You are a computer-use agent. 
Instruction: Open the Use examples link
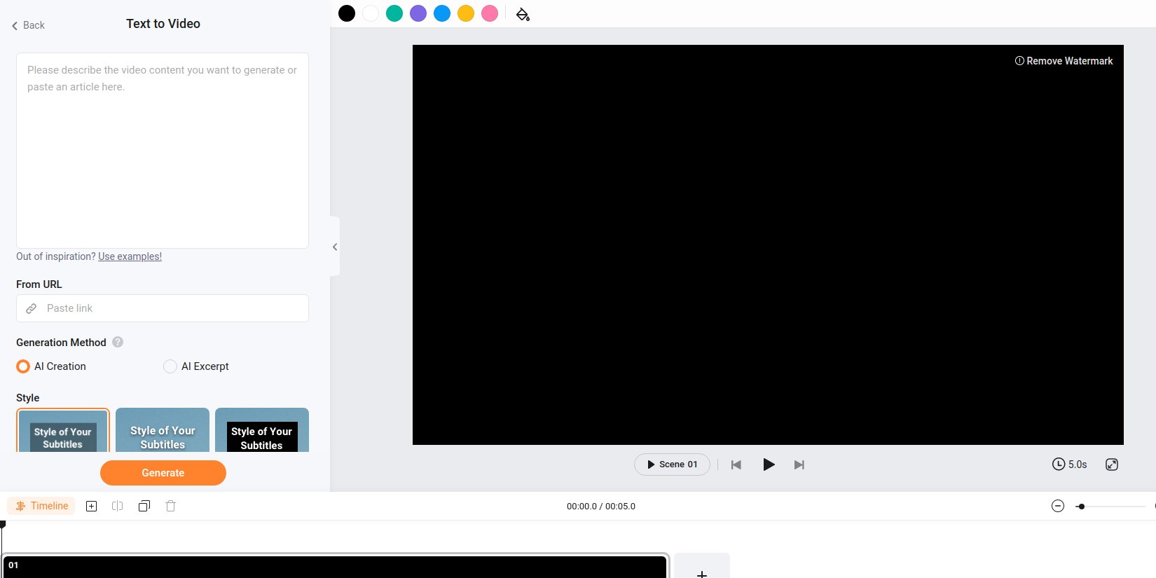click(130, 256)
